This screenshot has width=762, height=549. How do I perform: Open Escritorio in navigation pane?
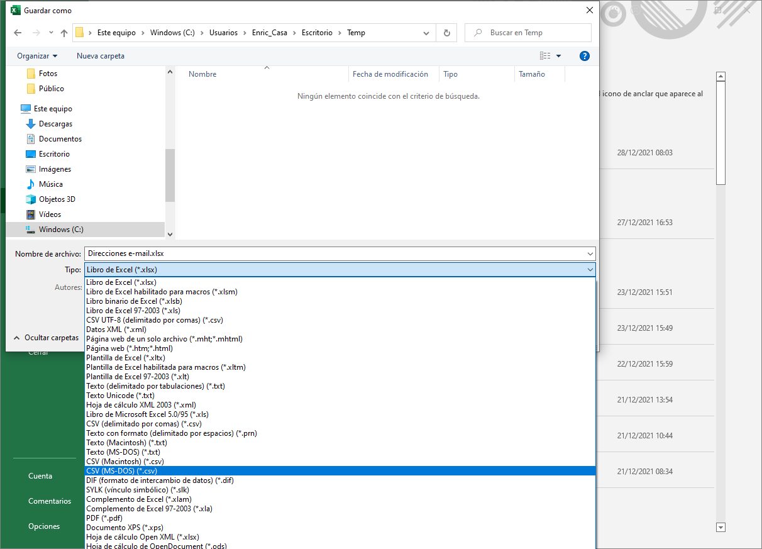pos(54,154)
